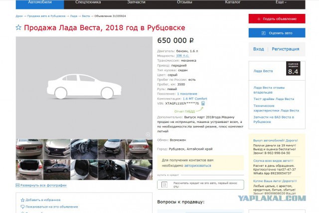The height and width of the screenshot is (213, 319).
Task: Click the Рубцовск, Алтайский край city text
Action: click(x=190, y=149)
